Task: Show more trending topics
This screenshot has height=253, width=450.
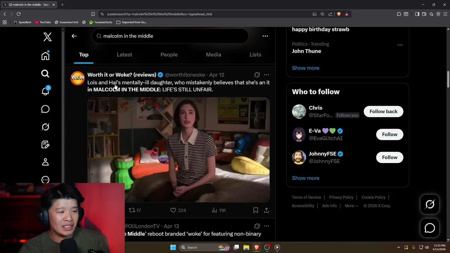Action: coord(306,68)
